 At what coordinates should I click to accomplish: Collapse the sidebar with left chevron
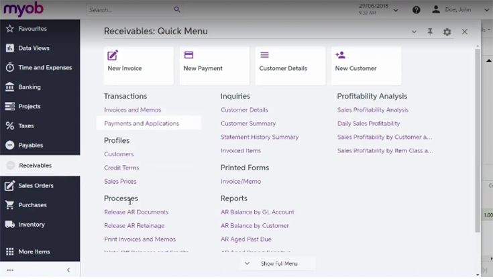(x=68, y=270)
